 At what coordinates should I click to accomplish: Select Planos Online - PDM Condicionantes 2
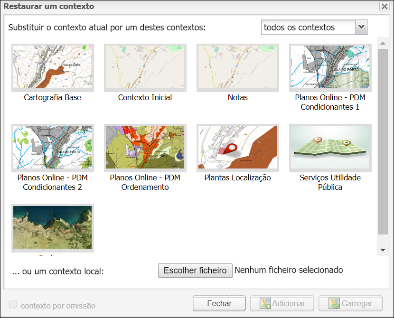(x=52, y=148)
